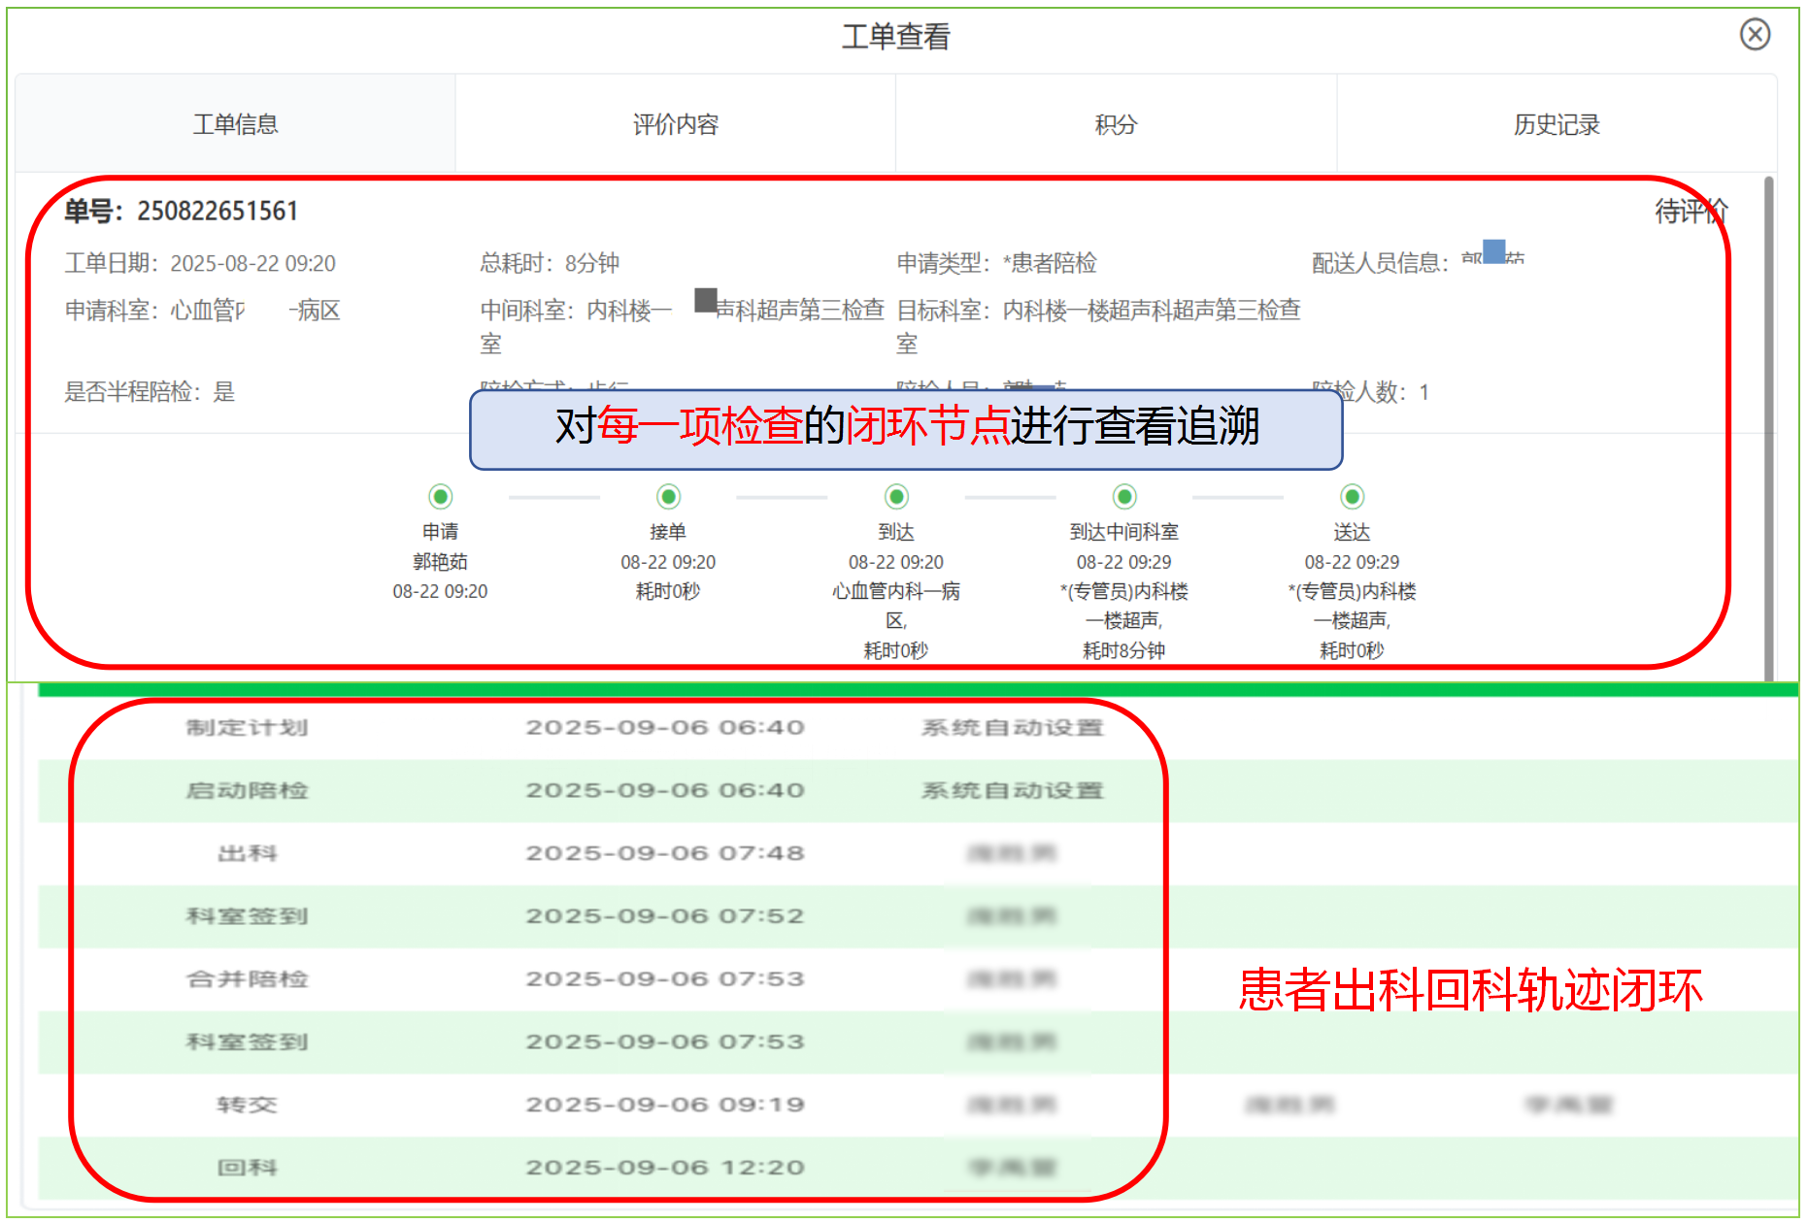Select the 中间科室 field text

[x=682, y=326]
